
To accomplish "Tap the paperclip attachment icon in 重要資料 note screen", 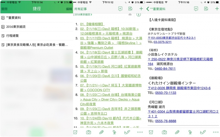I will (x=177, y=132).
